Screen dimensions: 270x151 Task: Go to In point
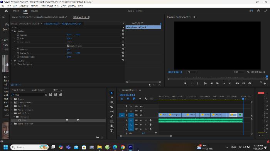pos(206,83)
